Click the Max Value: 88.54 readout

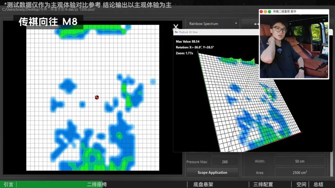[188, 41]
